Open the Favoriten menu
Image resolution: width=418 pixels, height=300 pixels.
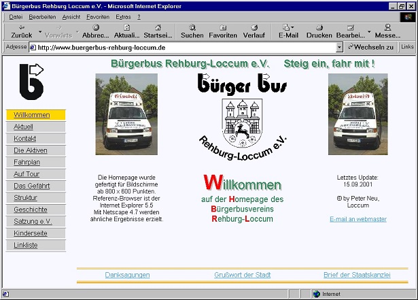coord(98,17)
